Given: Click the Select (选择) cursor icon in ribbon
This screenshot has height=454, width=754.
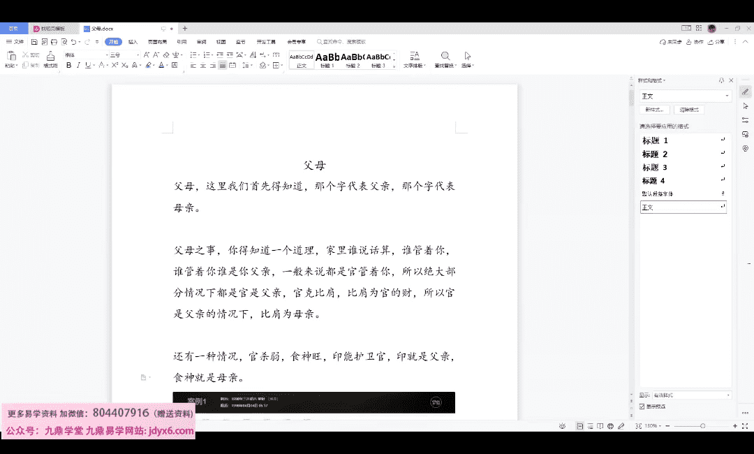Looking at the screenshot, I should [468, 57].
